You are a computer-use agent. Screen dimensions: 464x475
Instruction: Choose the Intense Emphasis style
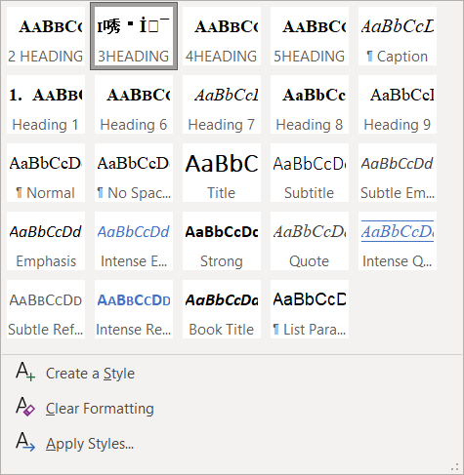coord(134,241)
